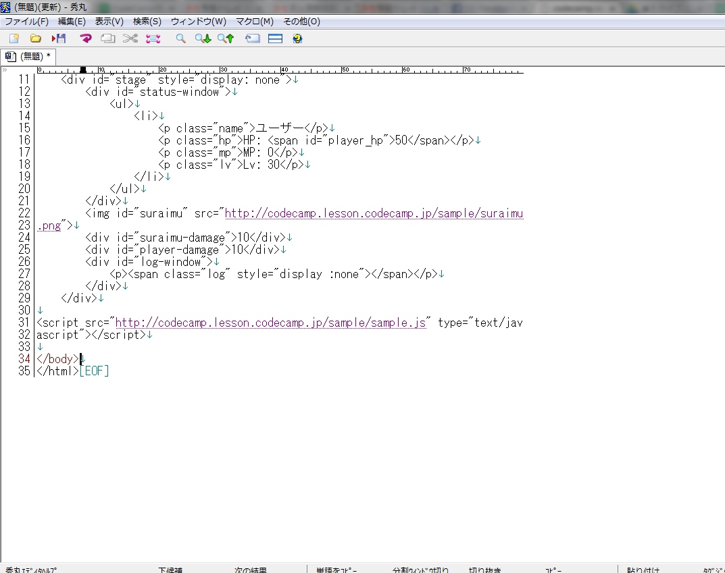Click line number 22 in the gutter
This screenshot has height=573, width=725.
click(24, 213)
